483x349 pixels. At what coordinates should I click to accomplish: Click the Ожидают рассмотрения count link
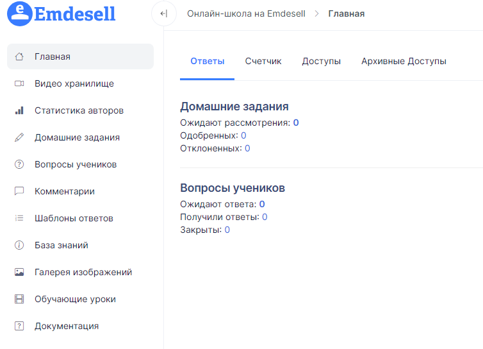pos(296,123)
